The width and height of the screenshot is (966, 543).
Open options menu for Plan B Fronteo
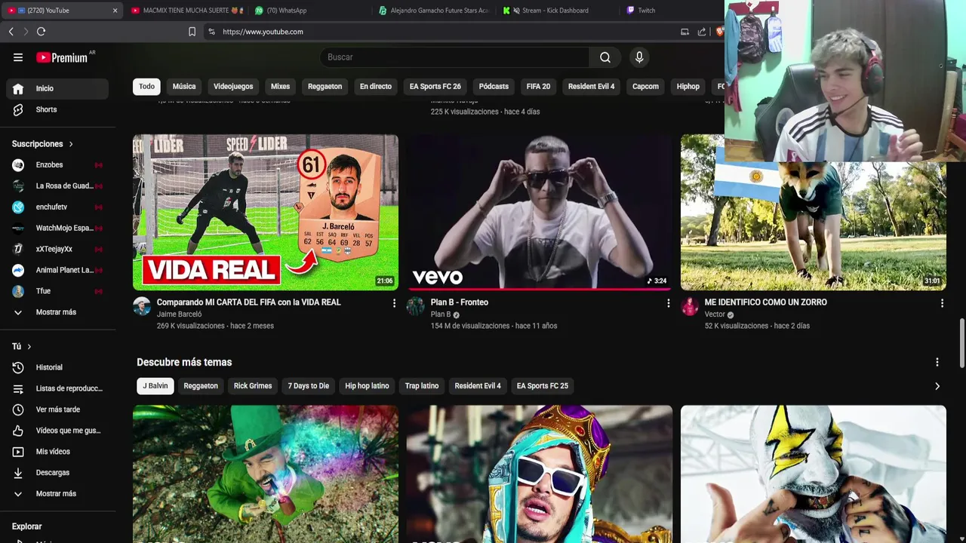click(x=668, y=303)
